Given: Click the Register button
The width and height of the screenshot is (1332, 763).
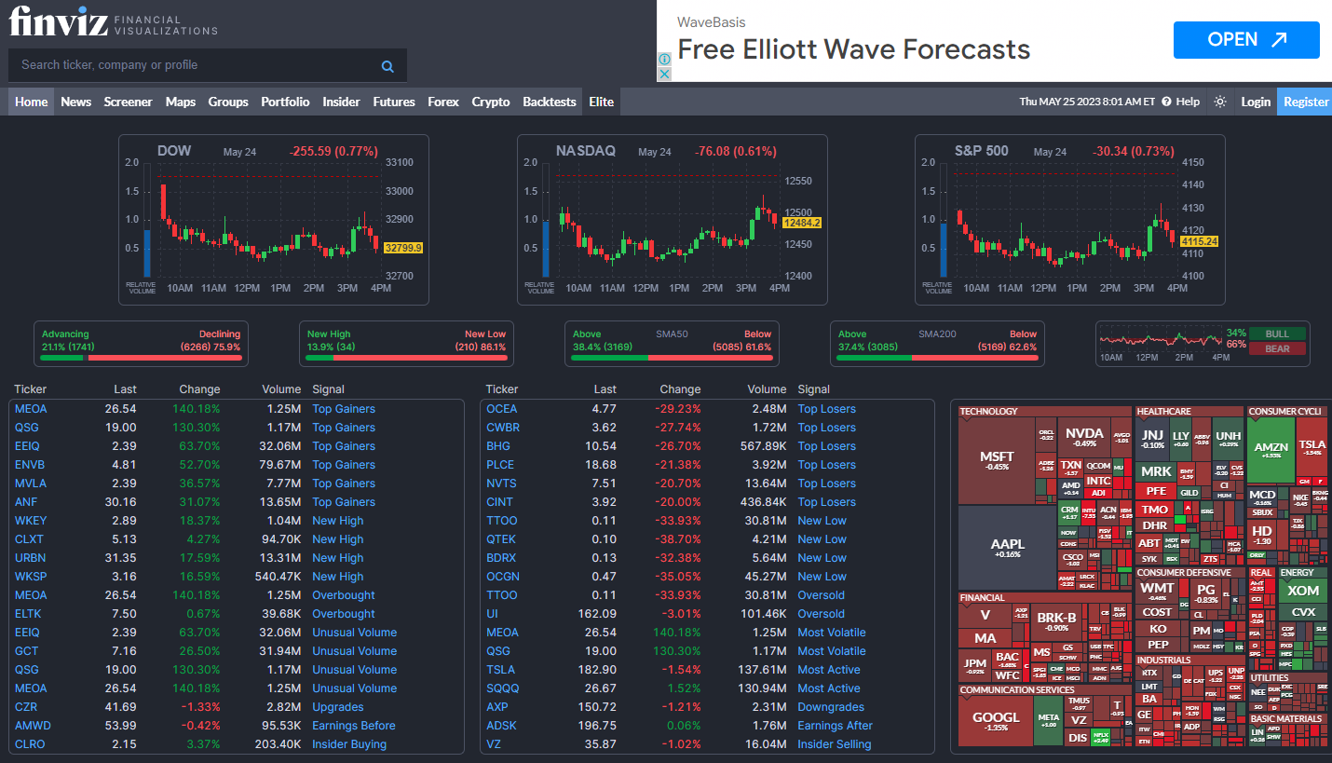Looking at the screenshot, I should click(1306, 102).
